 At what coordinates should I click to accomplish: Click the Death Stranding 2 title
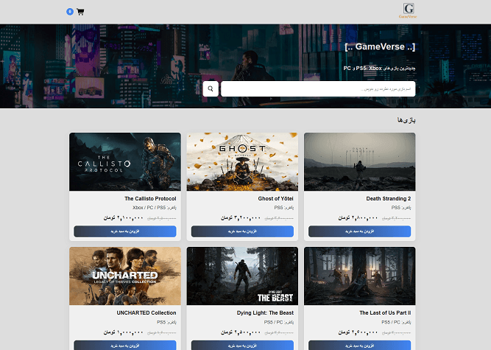388,199
